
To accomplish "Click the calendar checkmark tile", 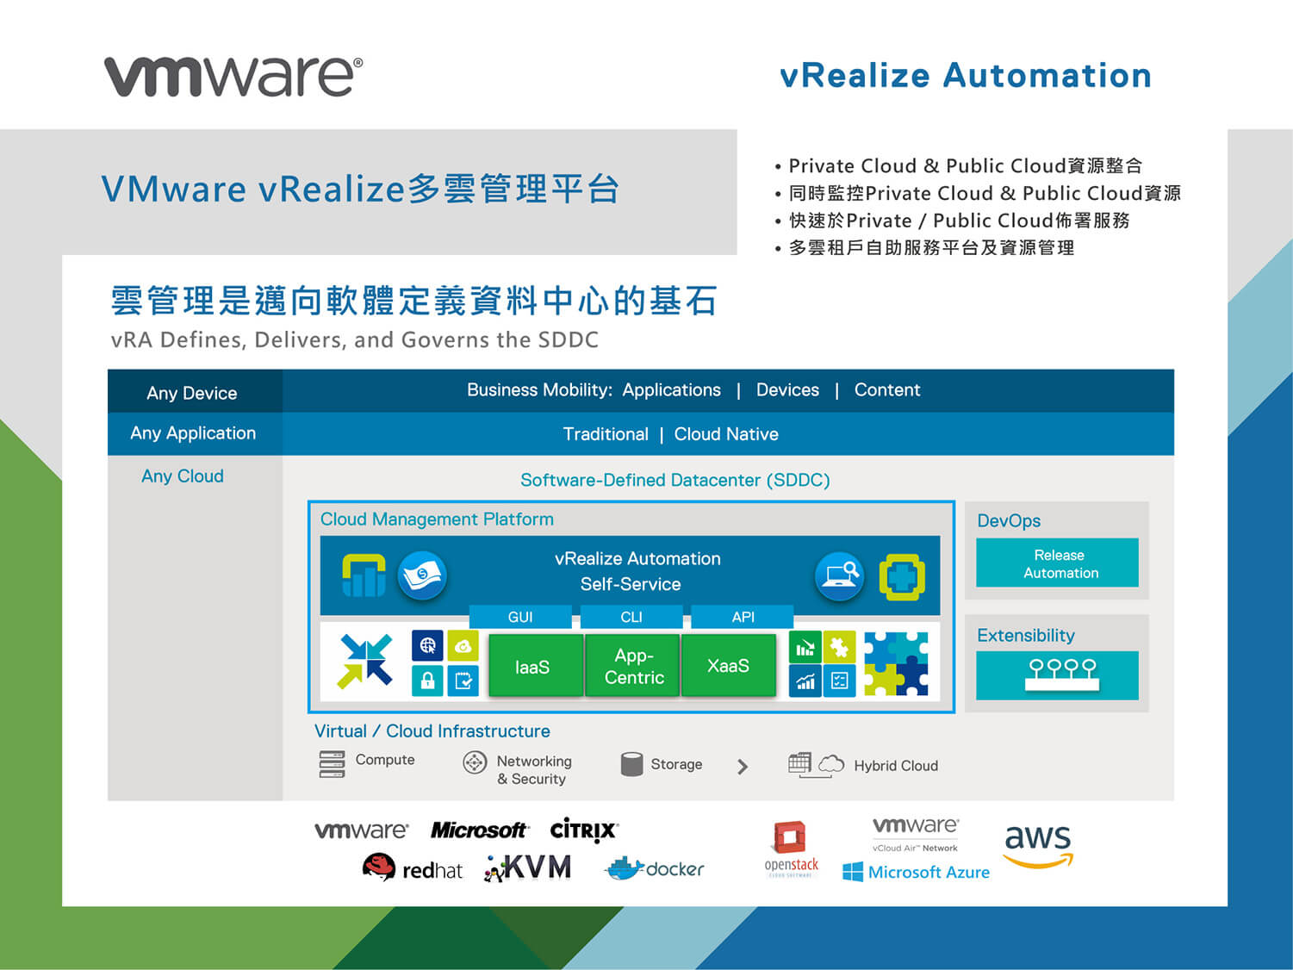I will 463,681.
